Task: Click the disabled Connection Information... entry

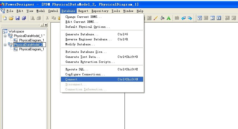Action: tap(102, 90)
